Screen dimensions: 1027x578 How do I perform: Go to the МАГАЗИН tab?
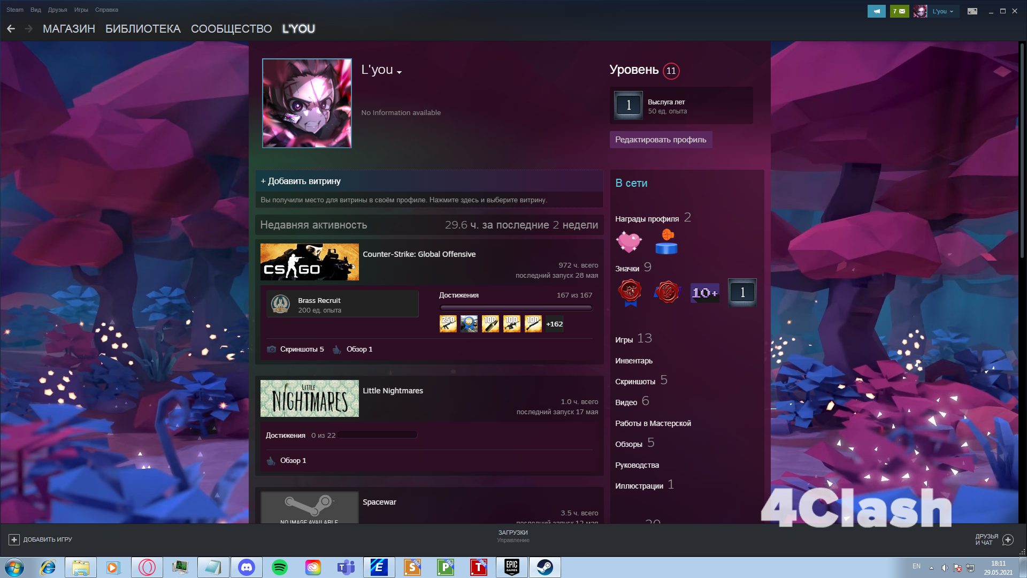[x=69, y=29]
